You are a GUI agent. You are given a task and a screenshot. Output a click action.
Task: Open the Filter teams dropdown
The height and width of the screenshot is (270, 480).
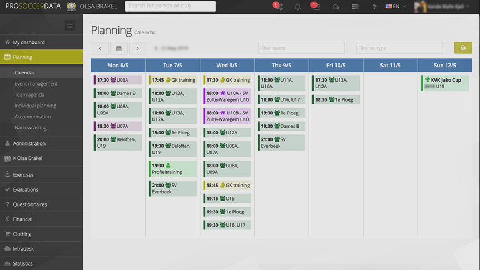click(301, 48)
